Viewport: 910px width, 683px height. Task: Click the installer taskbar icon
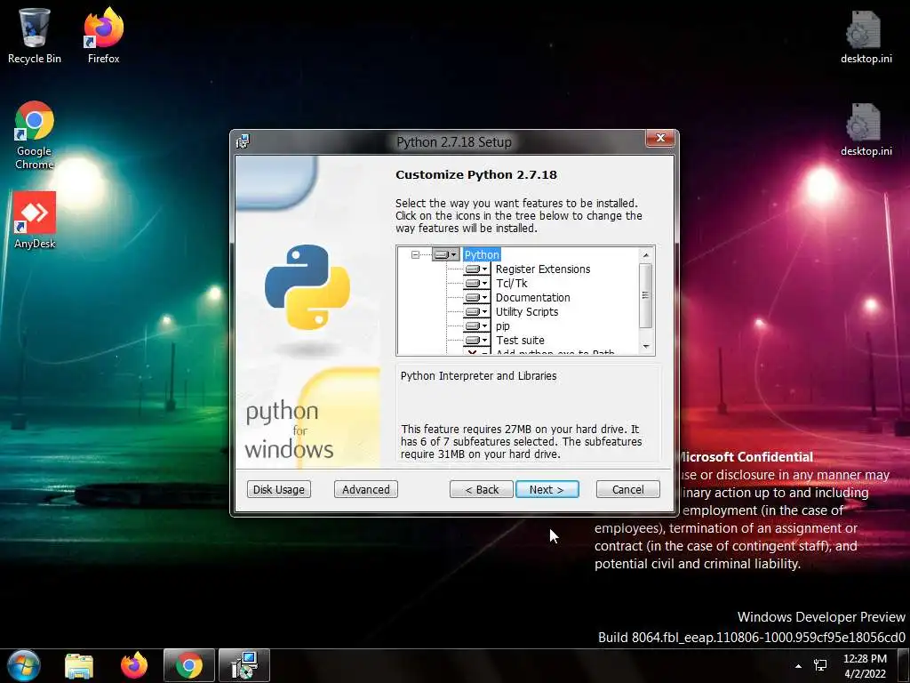click(244, 665)
